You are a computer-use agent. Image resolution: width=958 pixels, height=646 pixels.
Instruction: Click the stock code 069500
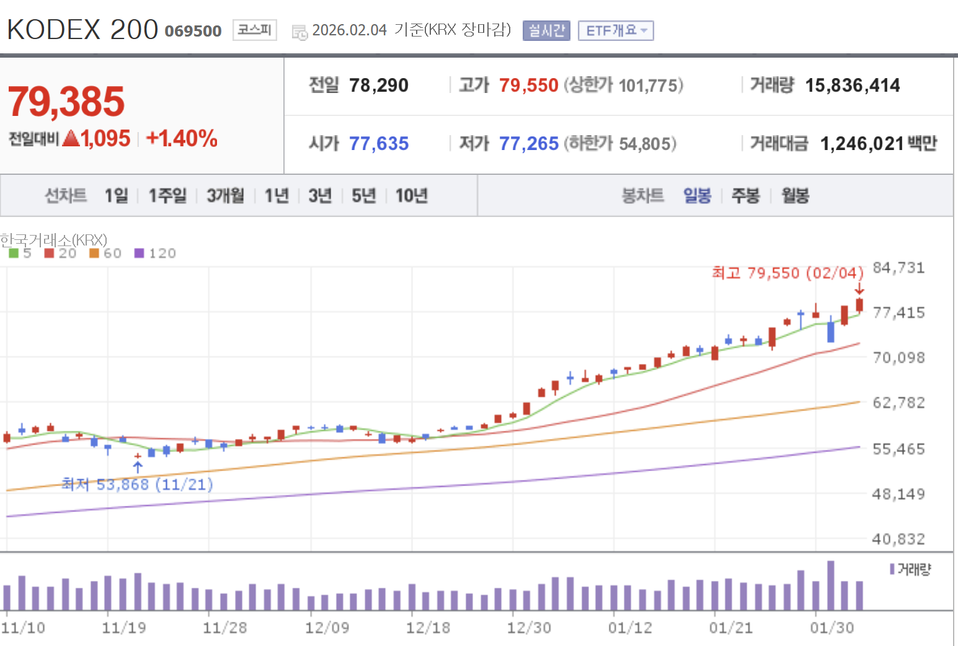[193, 31]
